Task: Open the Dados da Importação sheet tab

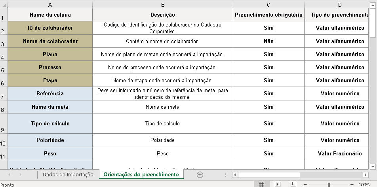Action: click(x=68, y=175)
